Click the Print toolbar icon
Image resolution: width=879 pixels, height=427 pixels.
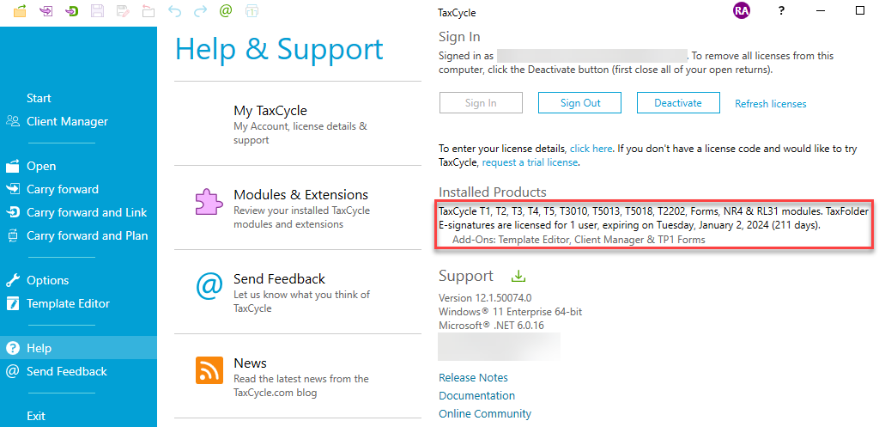click(252, 10)
